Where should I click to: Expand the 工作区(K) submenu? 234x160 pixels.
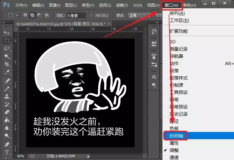198,20
